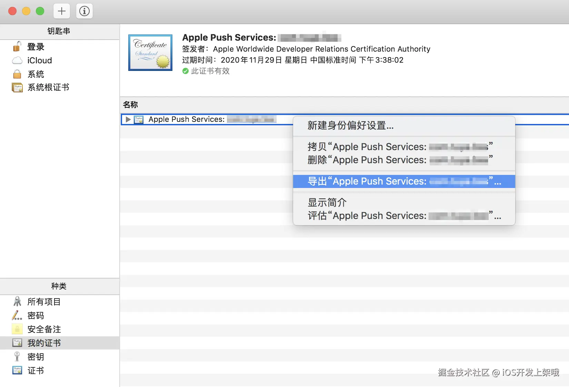Close the Keychain Access window

[x=12, y=11]
